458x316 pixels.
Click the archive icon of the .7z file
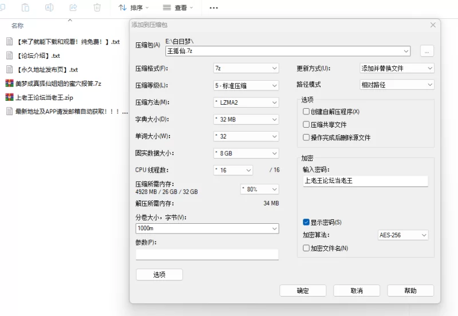click(x=9, y=84)
